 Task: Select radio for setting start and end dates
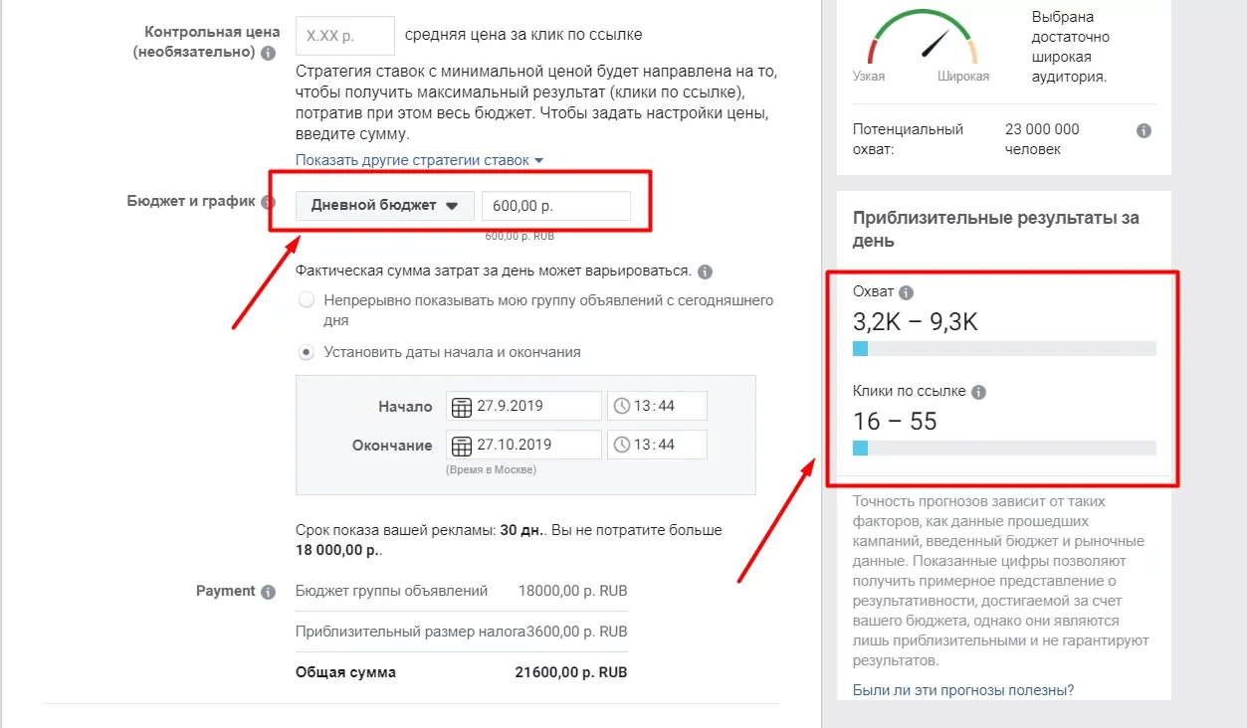coord(307,352)
